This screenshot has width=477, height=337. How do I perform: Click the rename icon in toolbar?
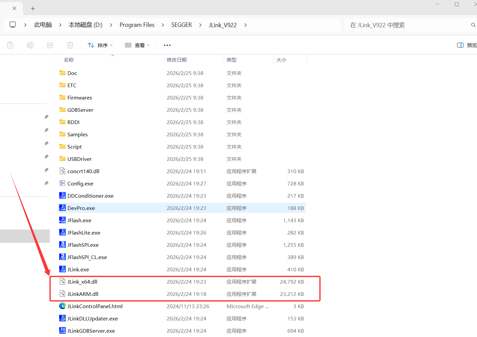30,45
